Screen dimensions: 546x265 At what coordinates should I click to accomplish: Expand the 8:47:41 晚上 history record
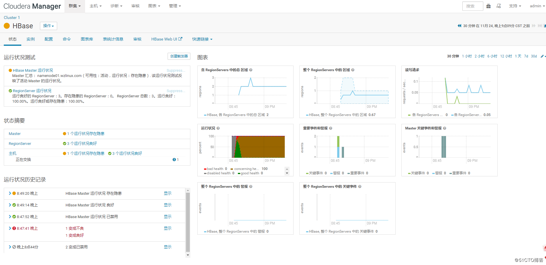[10, 228]
